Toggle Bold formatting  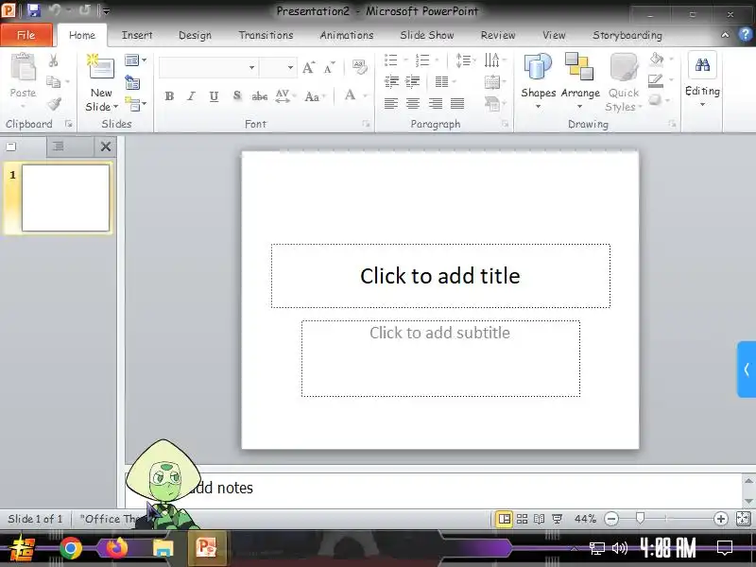pos(169,96)
